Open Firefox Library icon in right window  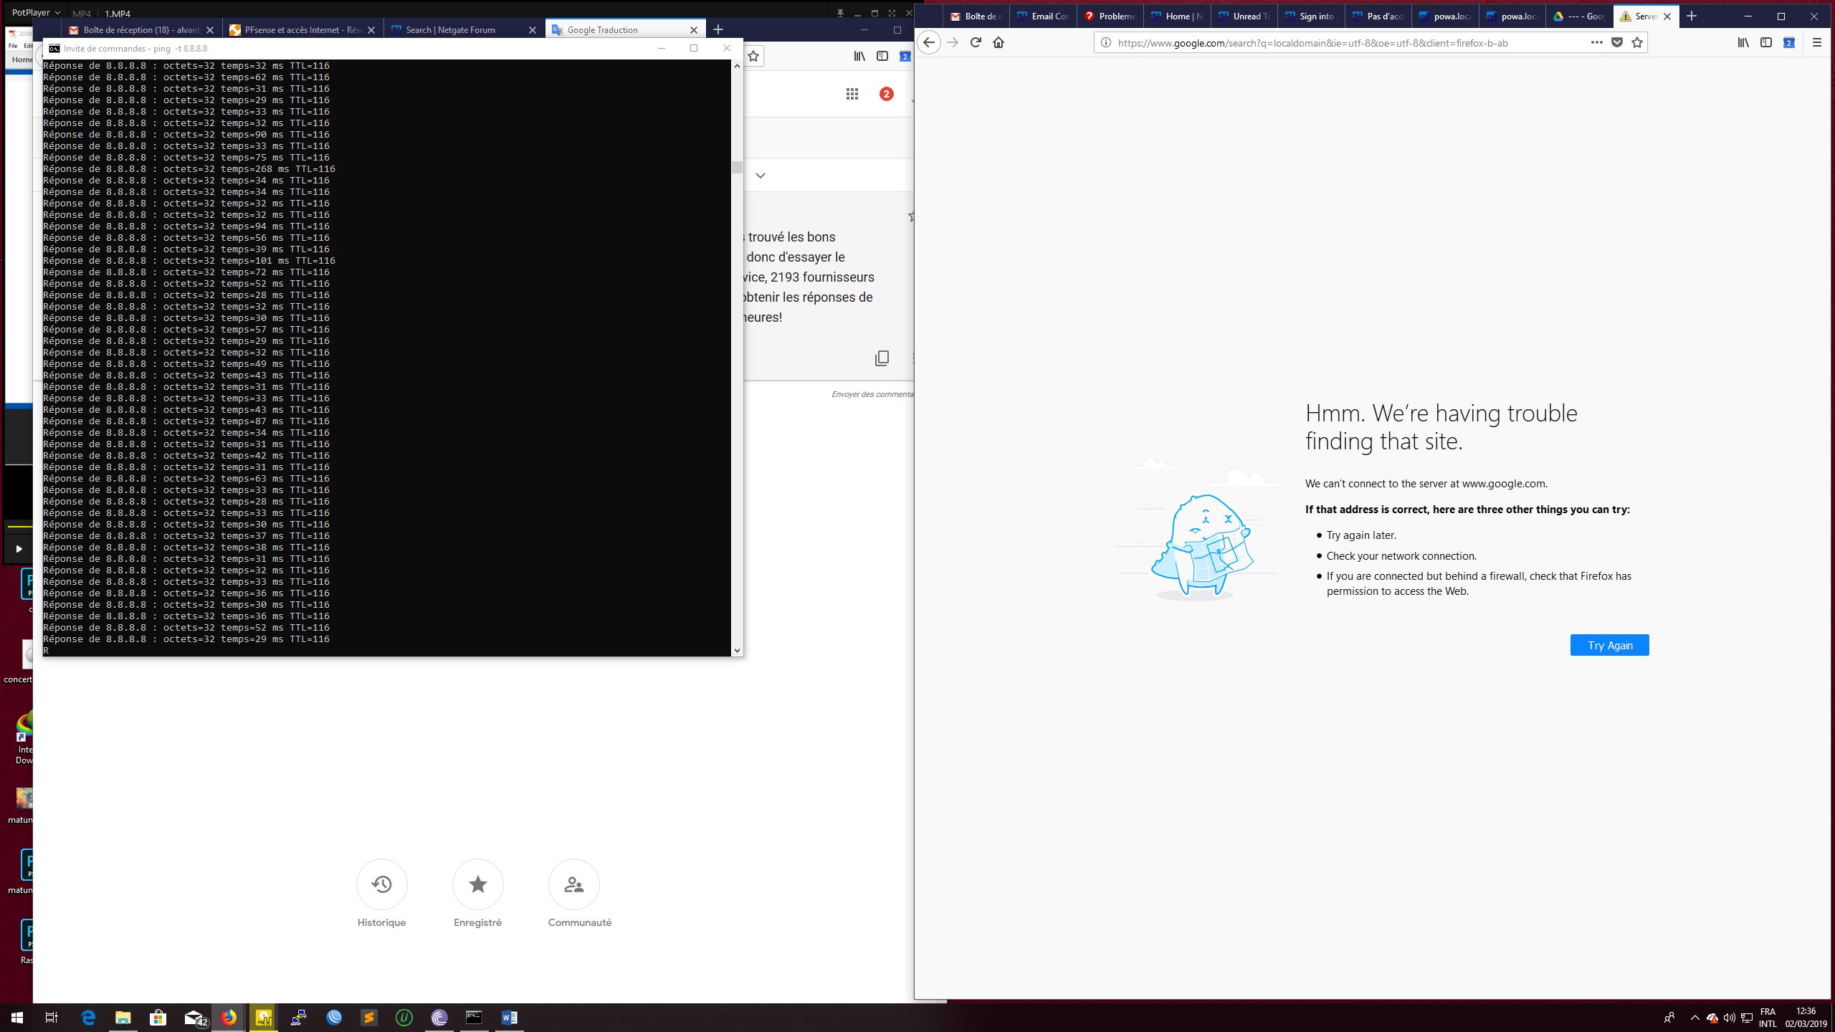coord(1743,42)
